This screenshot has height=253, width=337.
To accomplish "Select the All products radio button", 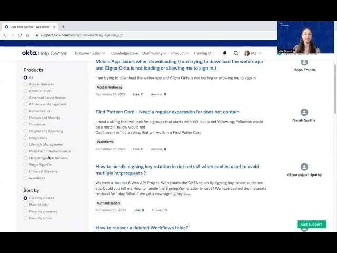I will [x=25, y=77].
